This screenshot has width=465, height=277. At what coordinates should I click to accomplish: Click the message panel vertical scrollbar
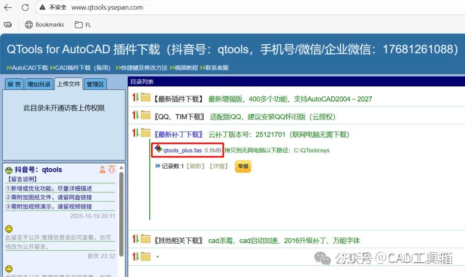pyautogui.click(x=121, y=214)
